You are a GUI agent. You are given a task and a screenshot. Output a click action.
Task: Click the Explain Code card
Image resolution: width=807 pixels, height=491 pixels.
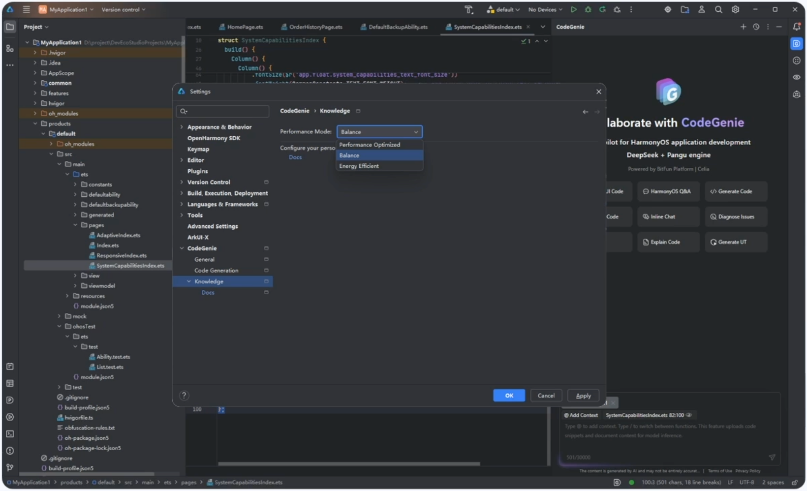[668, 242]
